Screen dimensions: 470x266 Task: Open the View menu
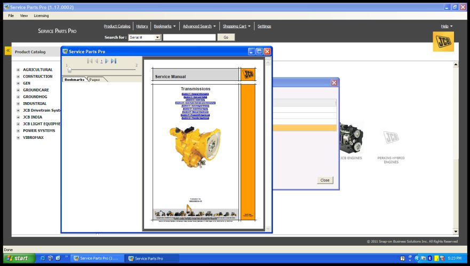coord(24,15)
